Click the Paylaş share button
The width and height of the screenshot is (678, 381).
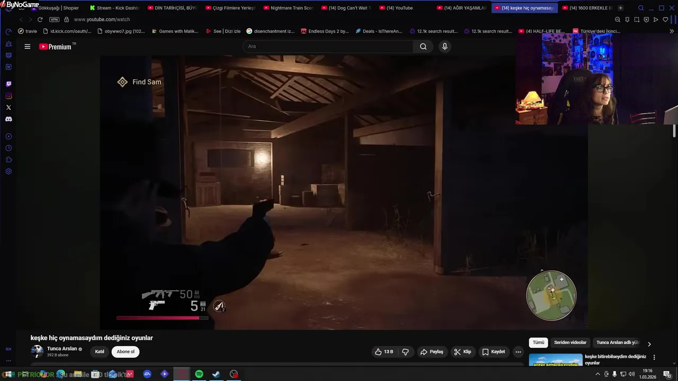point(432,352)
